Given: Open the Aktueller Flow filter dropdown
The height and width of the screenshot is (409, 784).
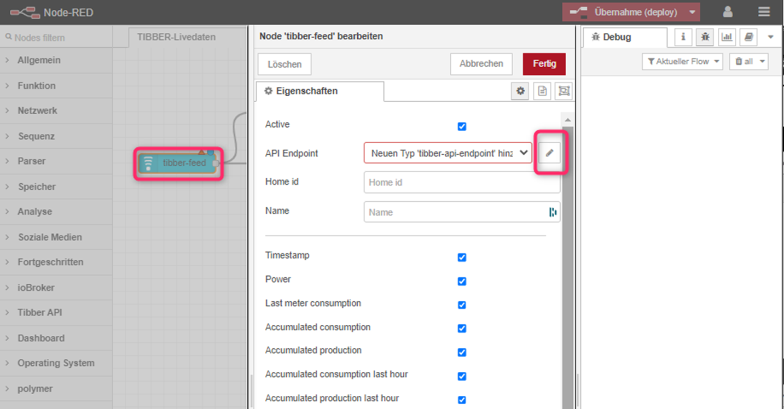Looking at the screenshot, I should coord(682,61).
